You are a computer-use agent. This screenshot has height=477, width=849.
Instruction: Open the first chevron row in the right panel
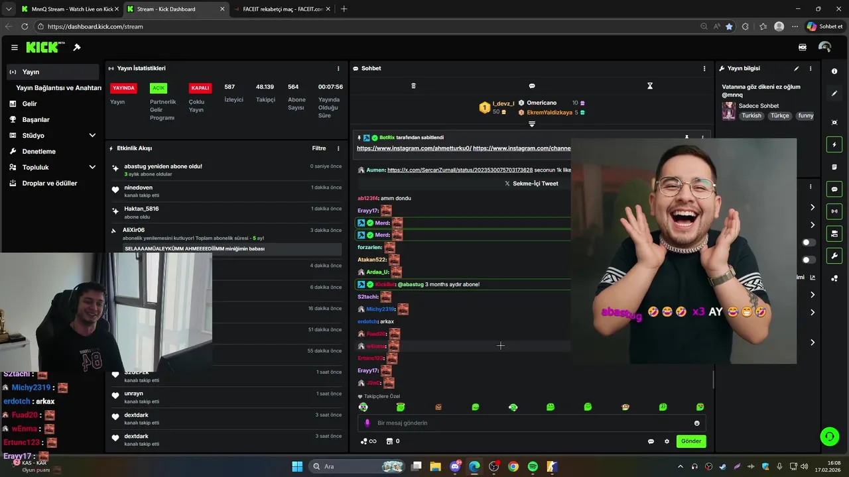click(813, 207)
